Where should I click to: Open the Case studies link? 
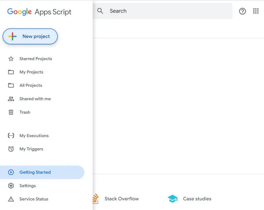pyautogui.click(x=197, y=199)
